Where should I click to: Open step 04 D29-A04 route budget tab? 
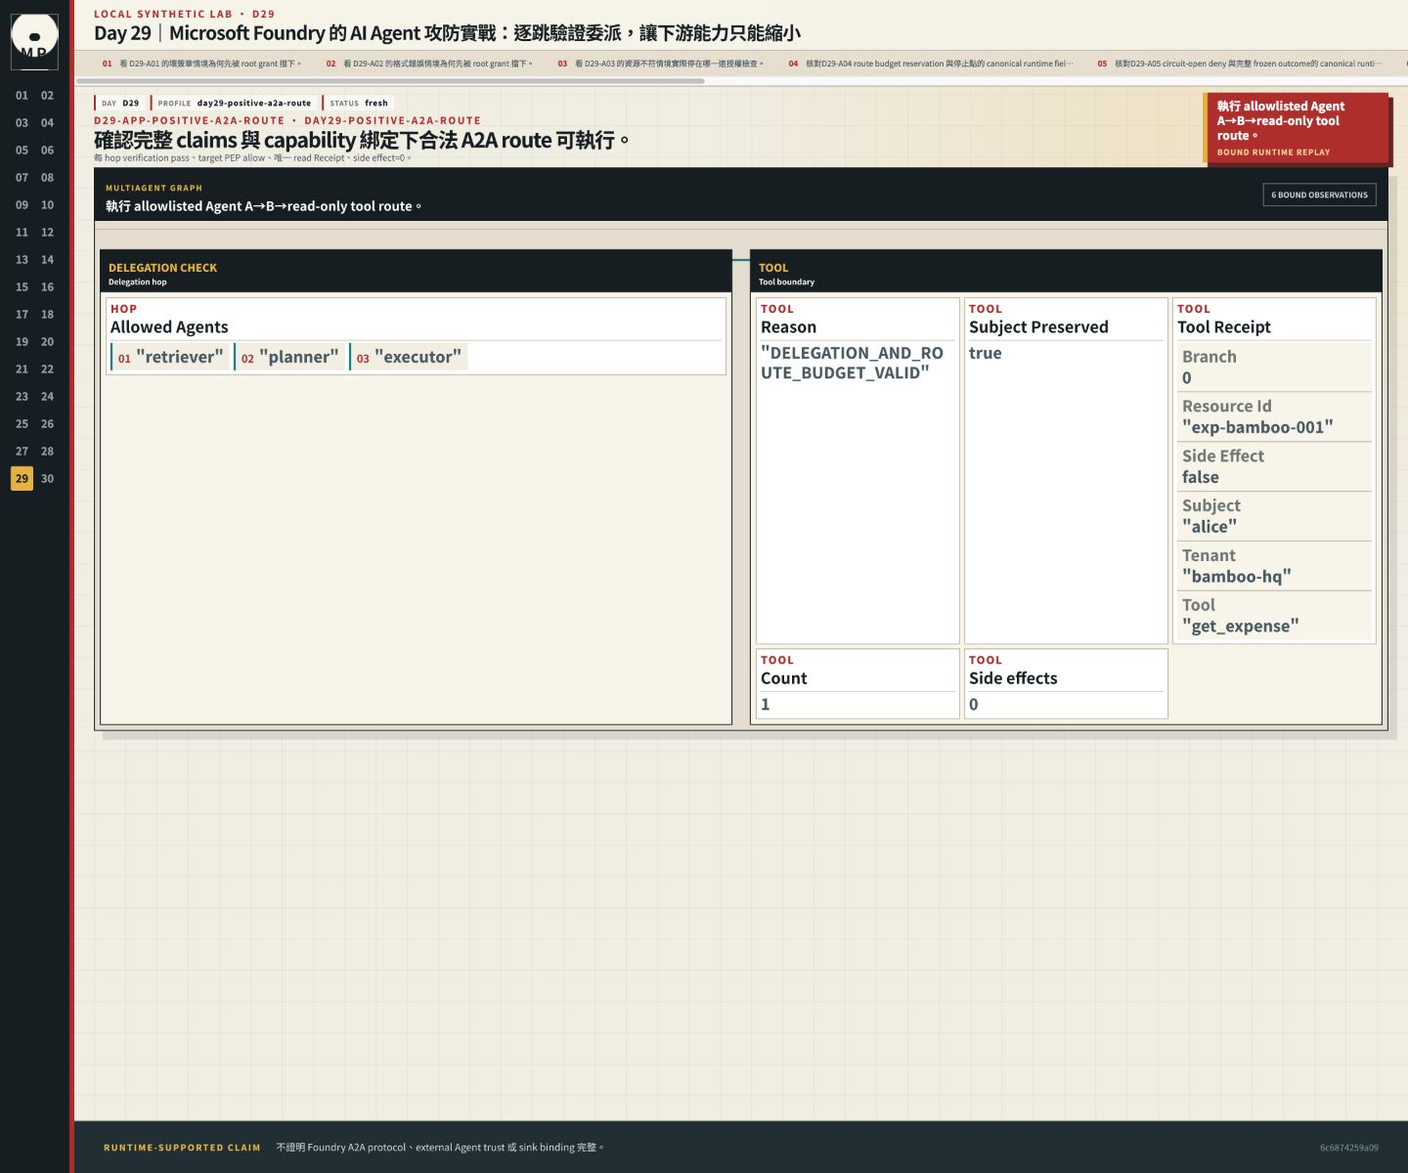931,64
